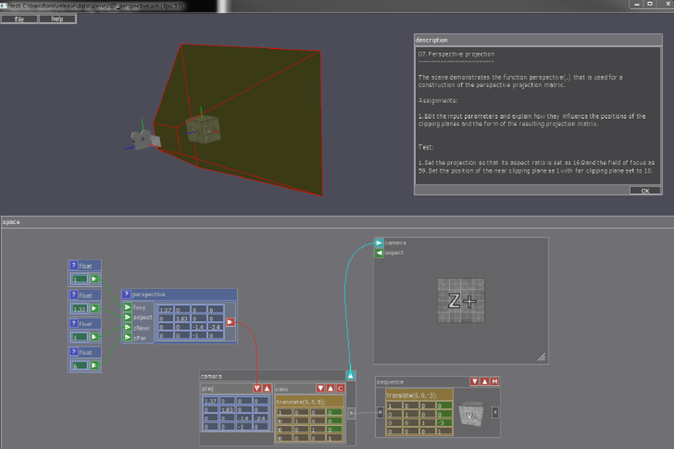674x449 pixels.
Task: Expand the view panel with the up arrow
Action: click(330, 388)
